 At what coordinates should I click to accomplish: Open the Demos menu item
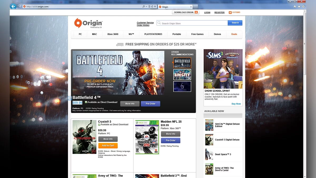[218, 34]
